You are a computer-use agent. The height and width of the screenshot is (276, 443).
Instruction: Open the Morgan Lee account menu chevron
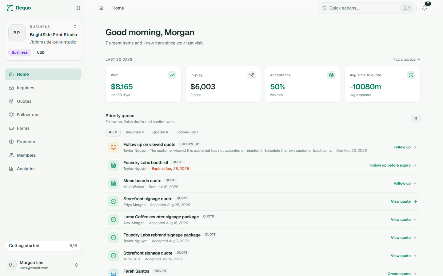(x=77, y=265)
